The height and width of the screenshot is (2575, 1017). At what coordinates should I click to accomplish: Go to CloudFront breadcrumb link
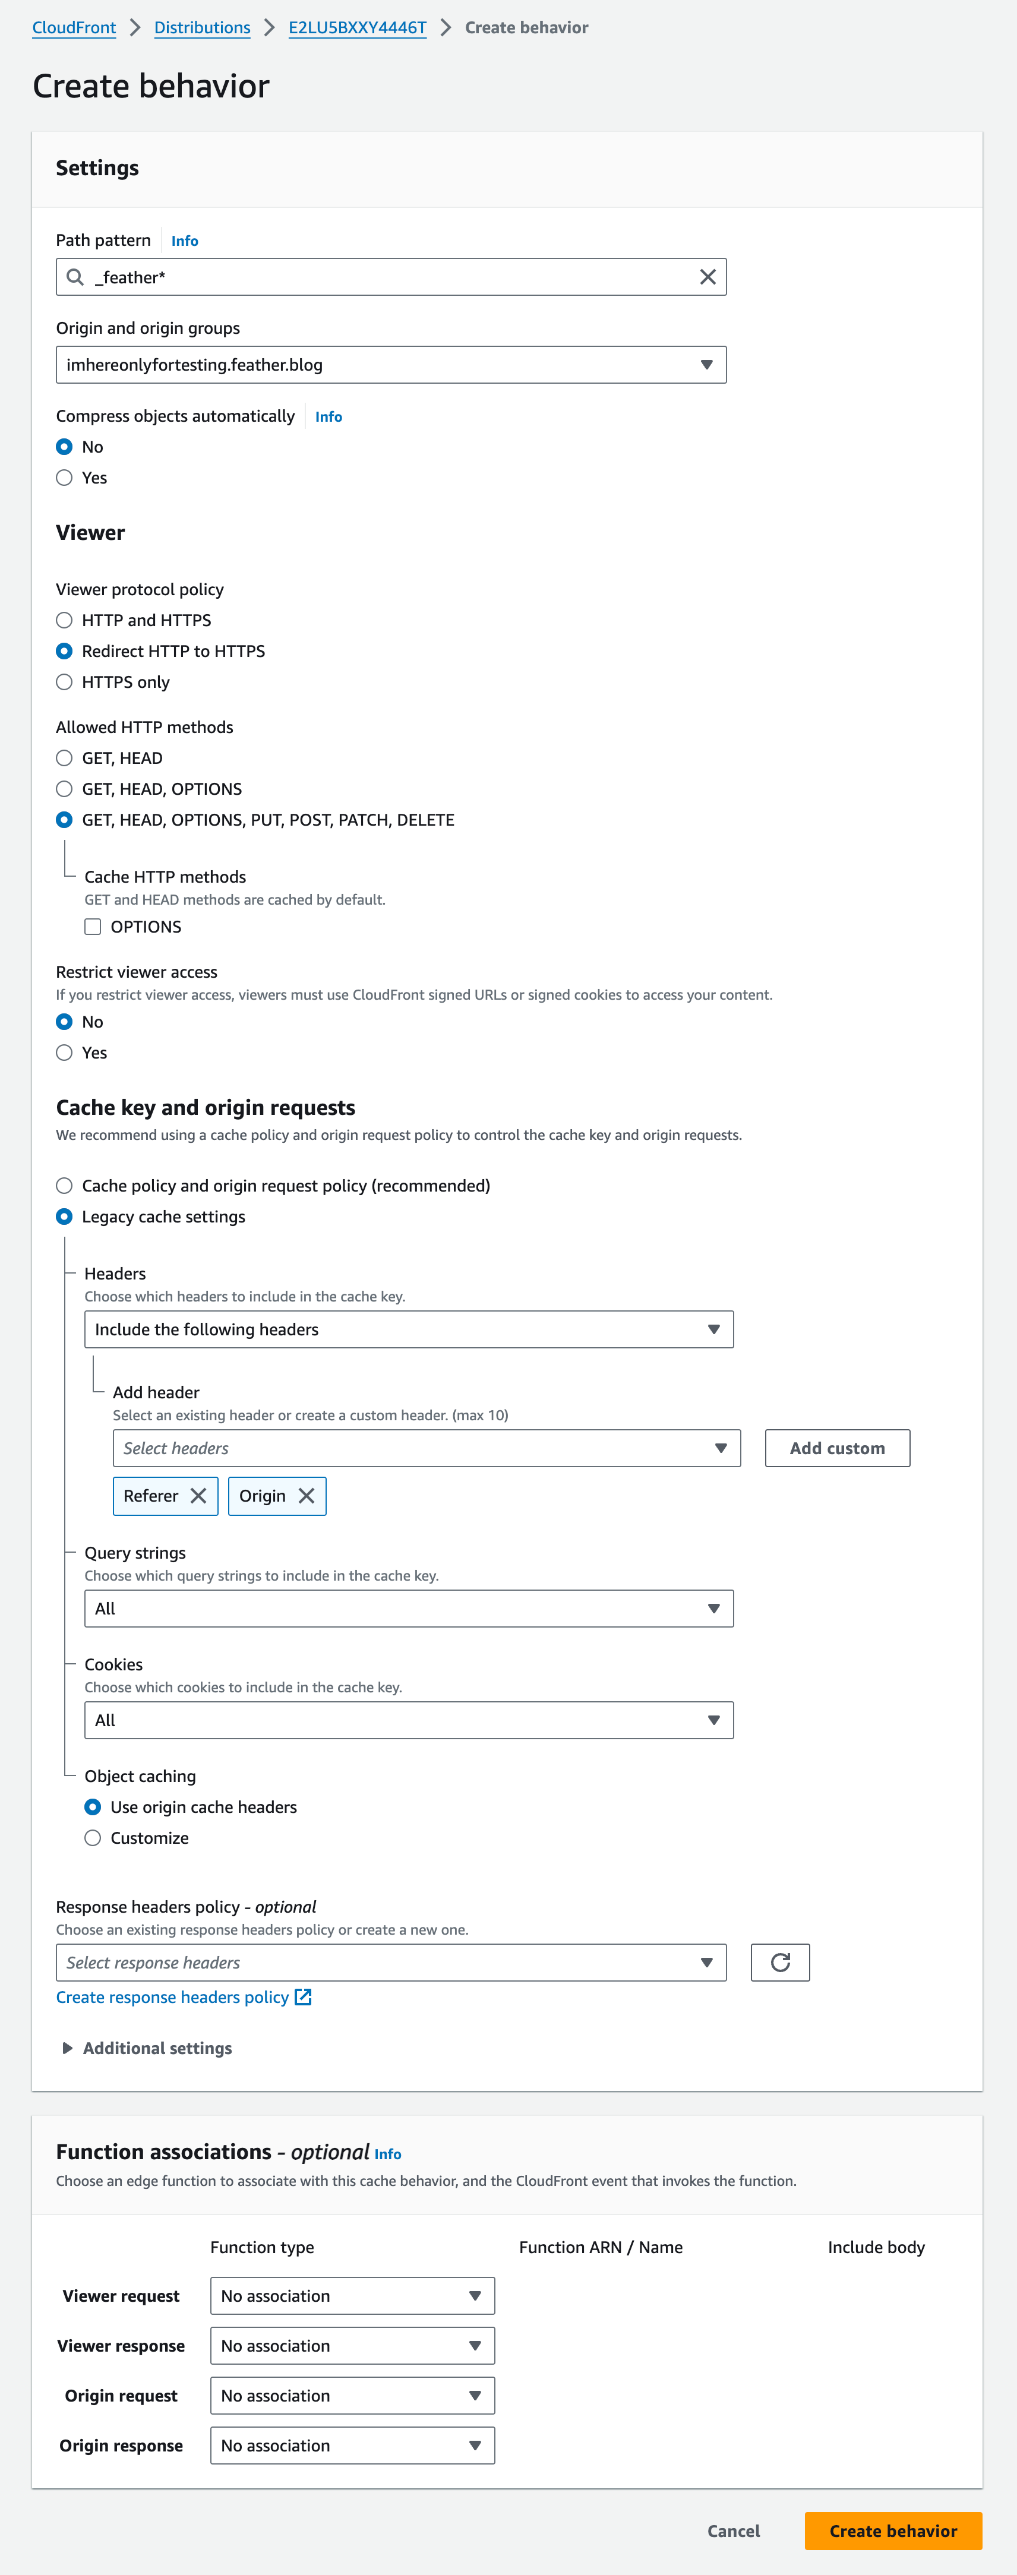pyautogui.click(x=74, y=28)
